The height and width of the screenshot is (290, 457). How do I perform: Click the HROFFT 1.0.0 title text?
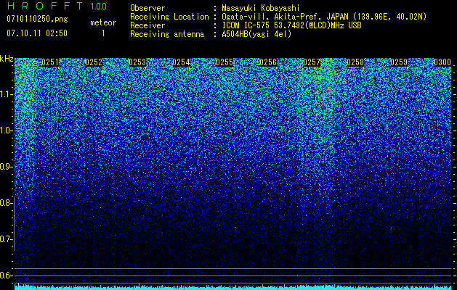tap(57, 6)
